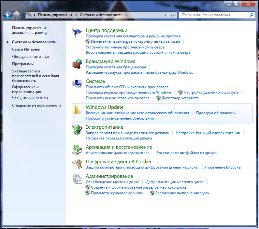Image resolution: width=259 pixels, height=229 pixels.
Task: Click Проверка состояния компьютера и решение проблем
Action: tap(134, 36)
